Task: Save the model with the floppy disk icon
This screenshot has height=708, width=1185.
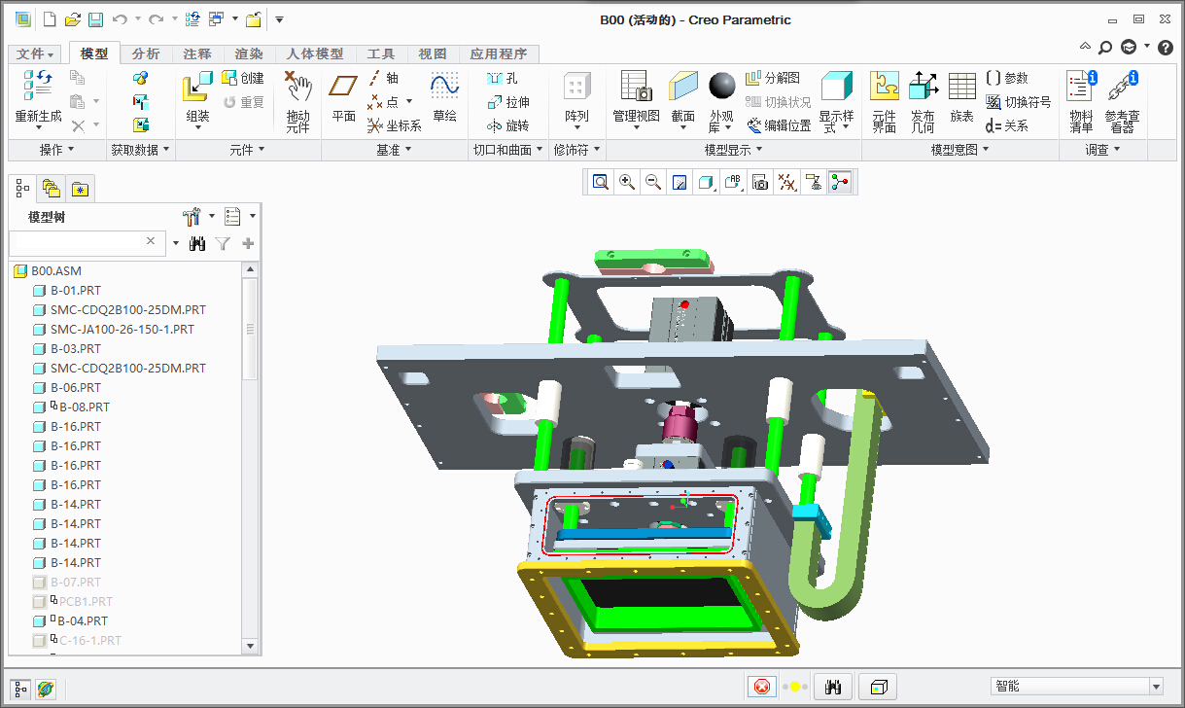Action: click(x=95, y=19)
